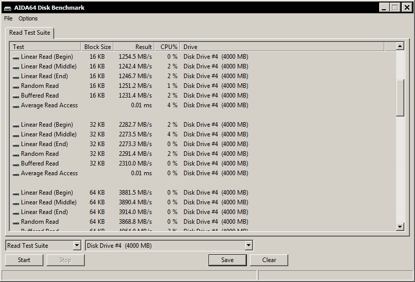Click the disk icon beside 64 KB Random Read
Screen dimensions: 415x282
[x=16, y=222]
